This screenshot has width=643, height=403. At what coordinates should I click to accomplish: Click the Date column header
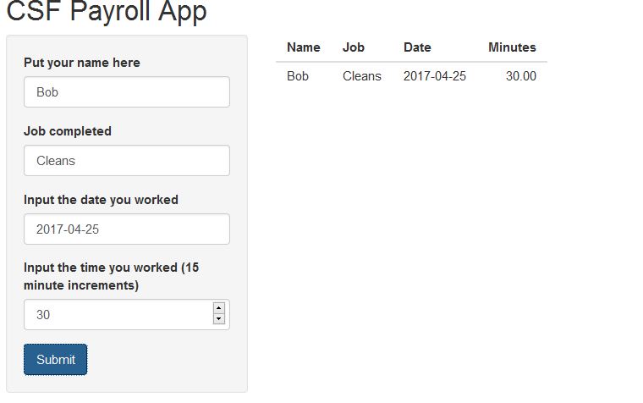click(x=417, y=47)
